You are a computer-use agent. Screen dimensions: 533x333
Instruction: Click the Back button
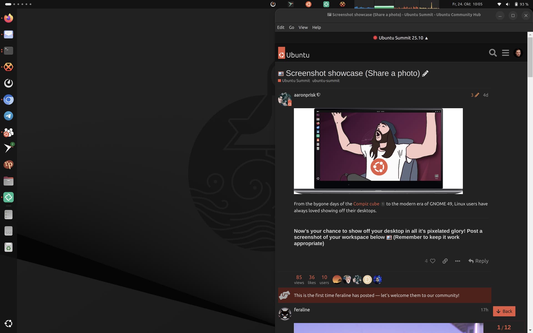(x=504, y=311)
